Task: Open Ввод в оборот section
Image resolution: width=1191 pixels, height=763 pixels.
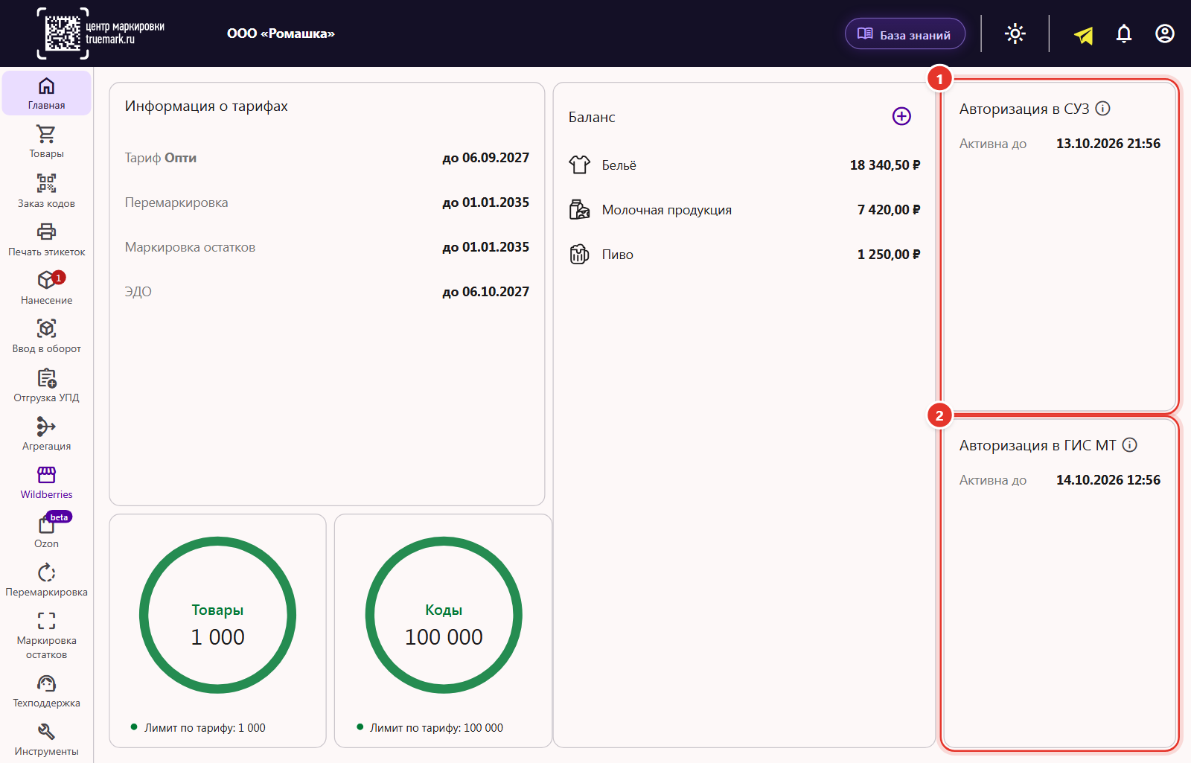Action: click(46, 336)
